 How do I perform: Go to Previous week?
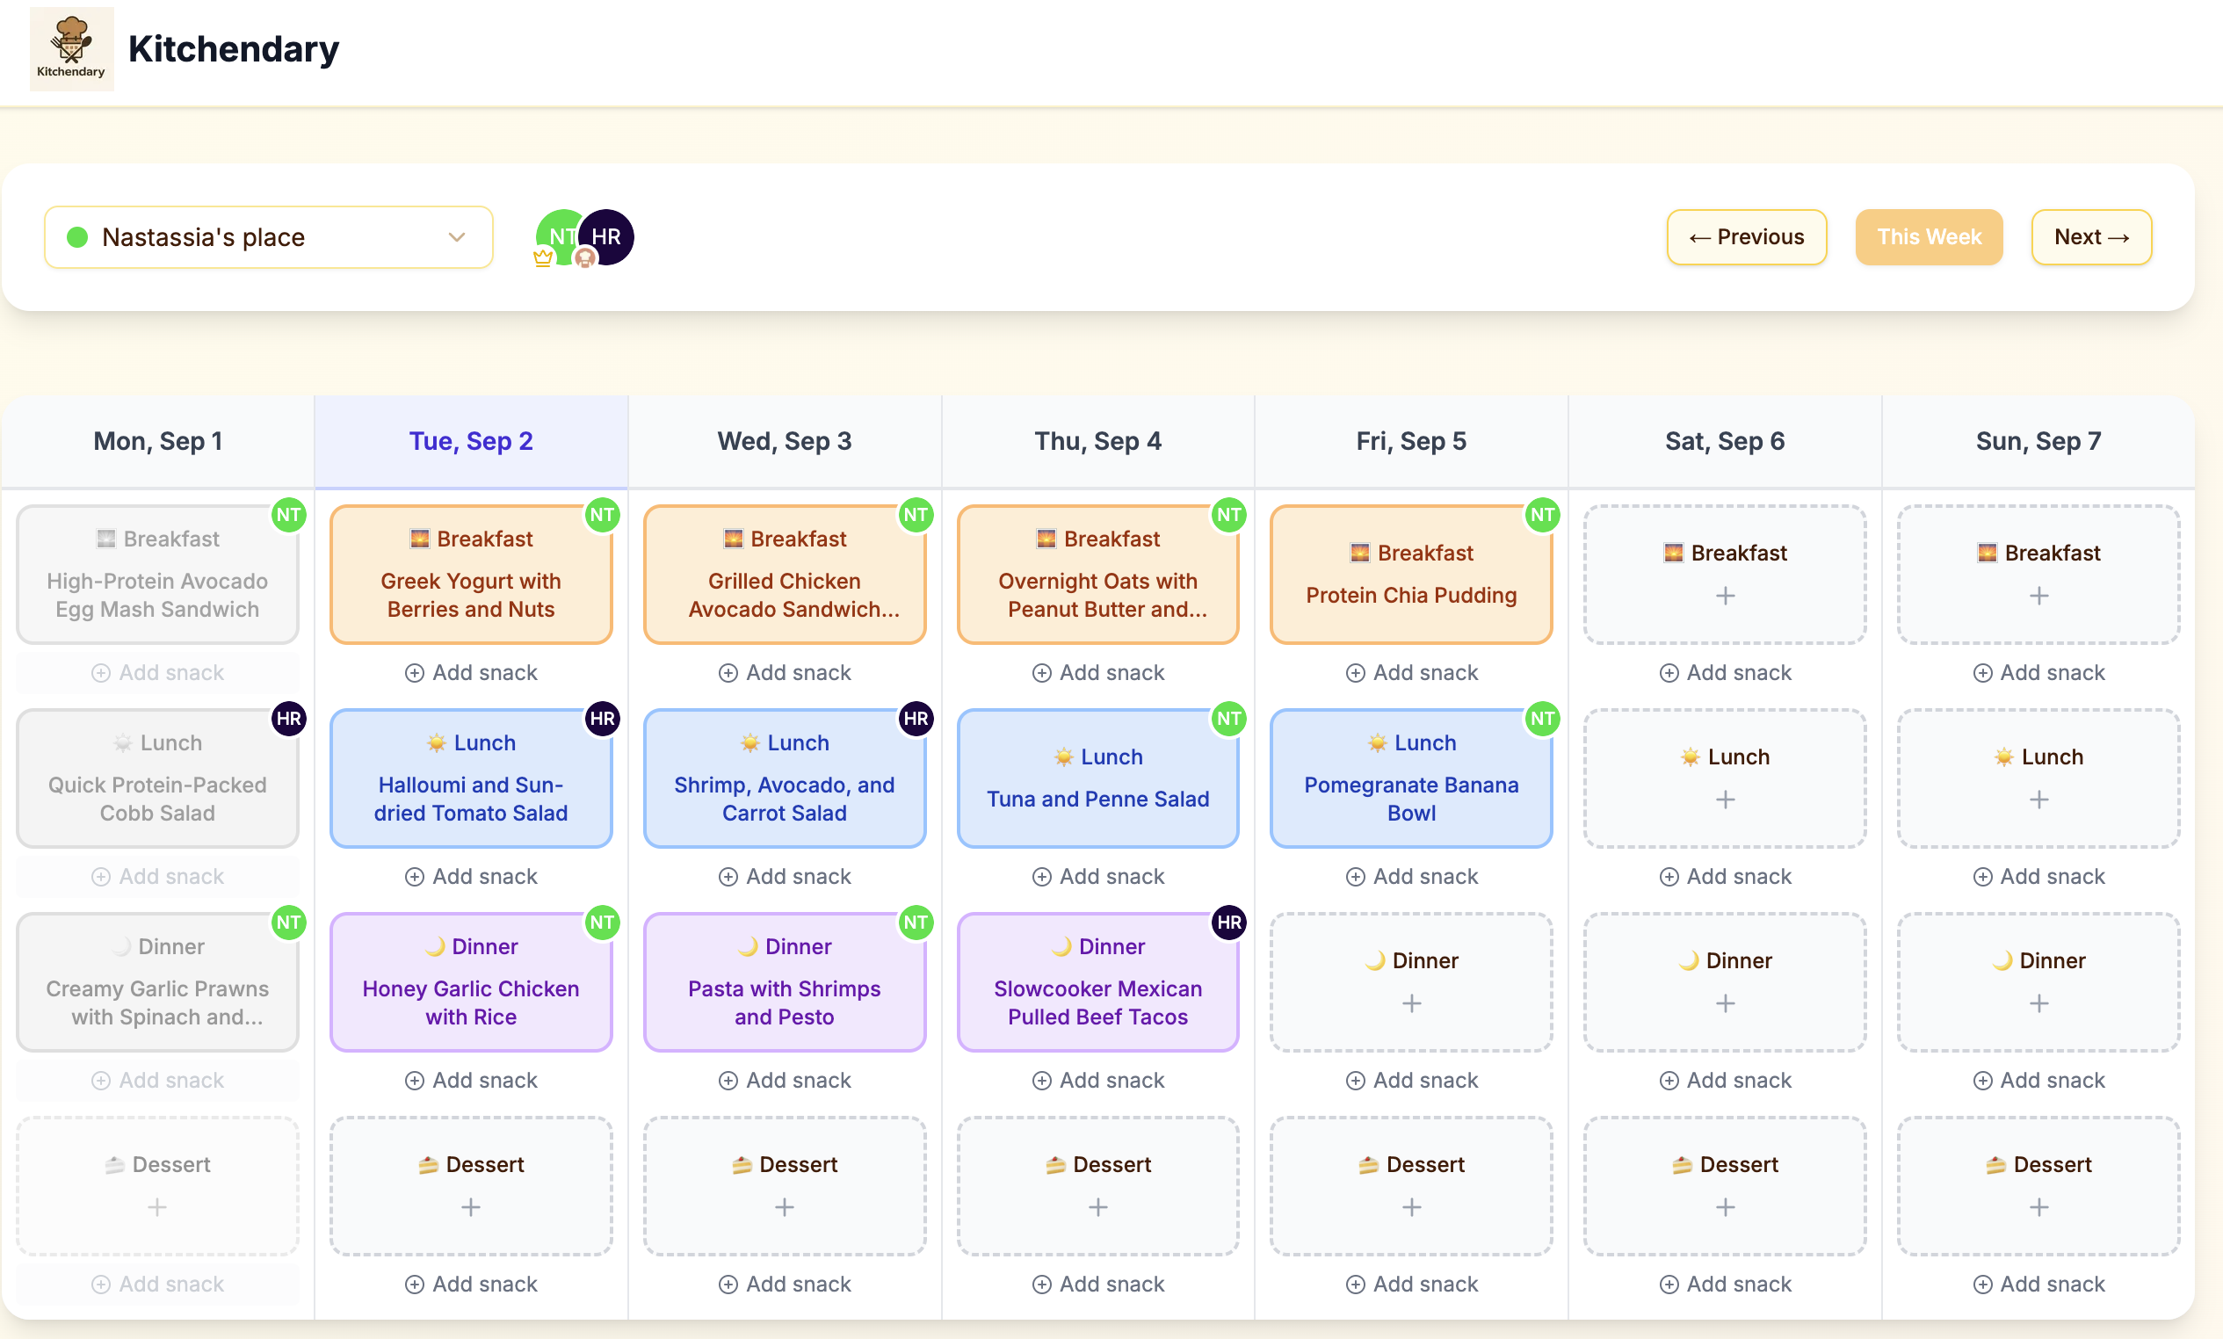coord(1746,237)
